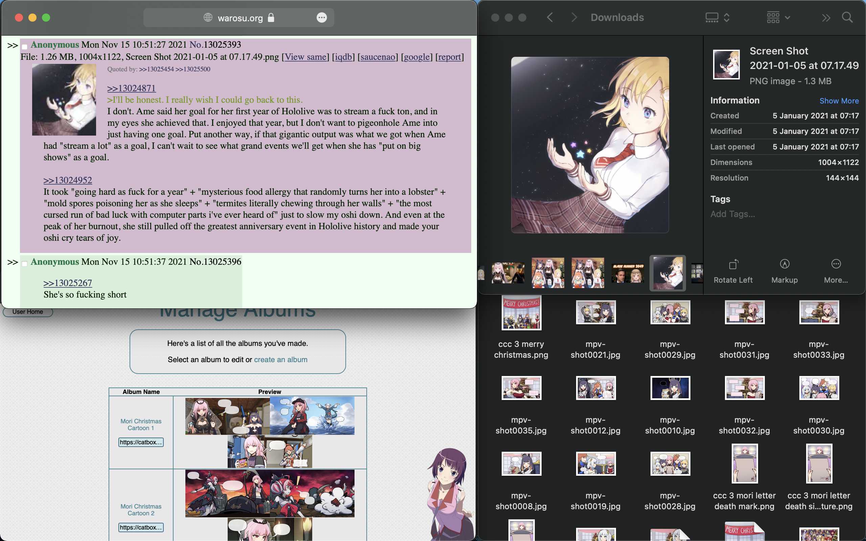Expand the Finder toolbar overflow chevrons
Image resolution: width=866 pixels, height=541 pixels.
click(x=826, y=18)
